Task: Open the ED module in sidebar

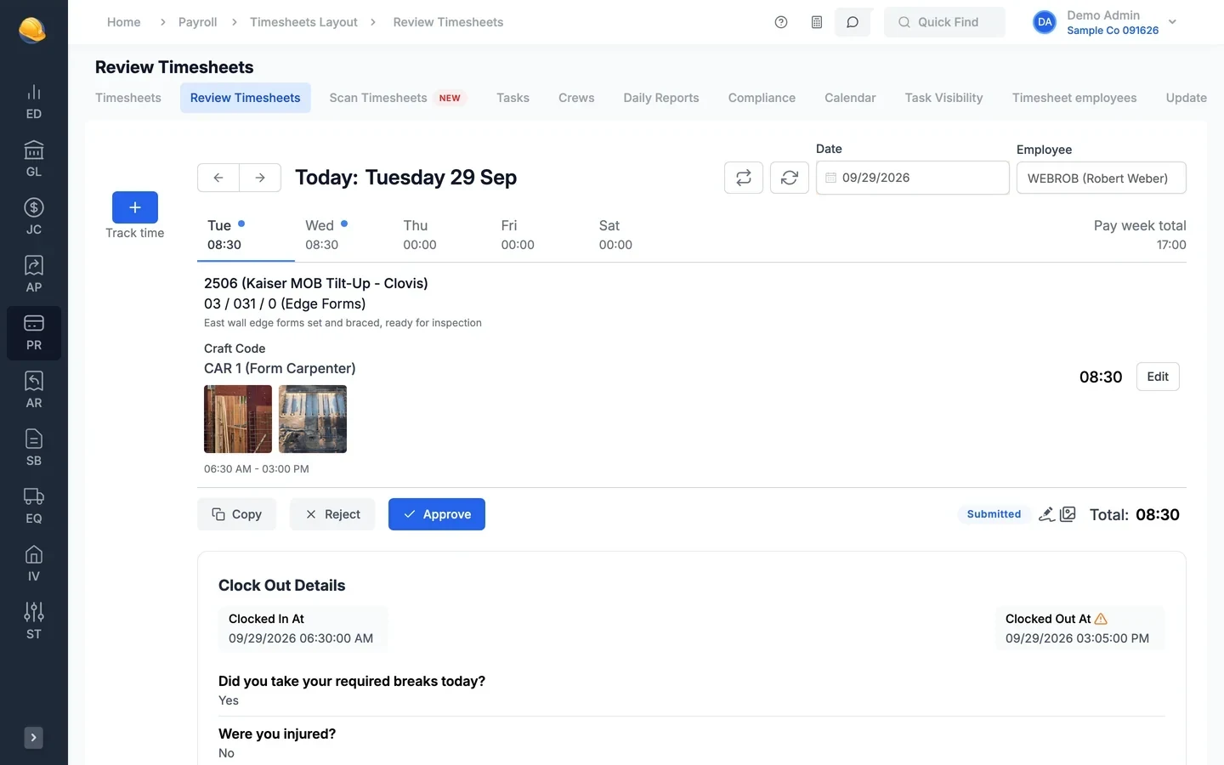Action: coord(34,102)
